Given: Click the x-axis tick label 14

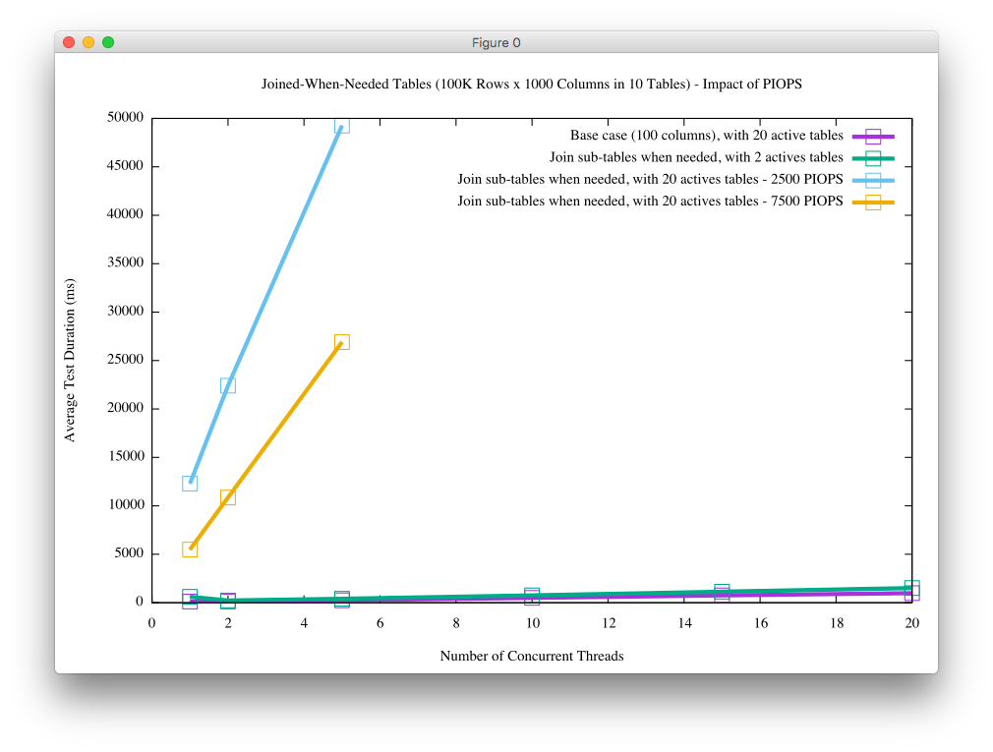Looking at the screenshot, I should click(684, 623).
